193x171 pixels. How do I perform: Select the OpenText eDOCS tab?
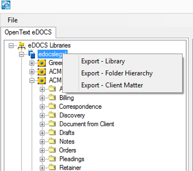28,32
